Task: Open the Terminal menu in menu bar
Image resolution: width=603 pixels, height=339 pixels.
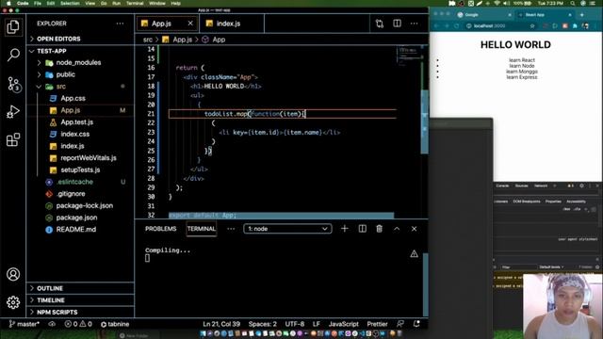Action: pyautogui.click(x=135, y=3)
